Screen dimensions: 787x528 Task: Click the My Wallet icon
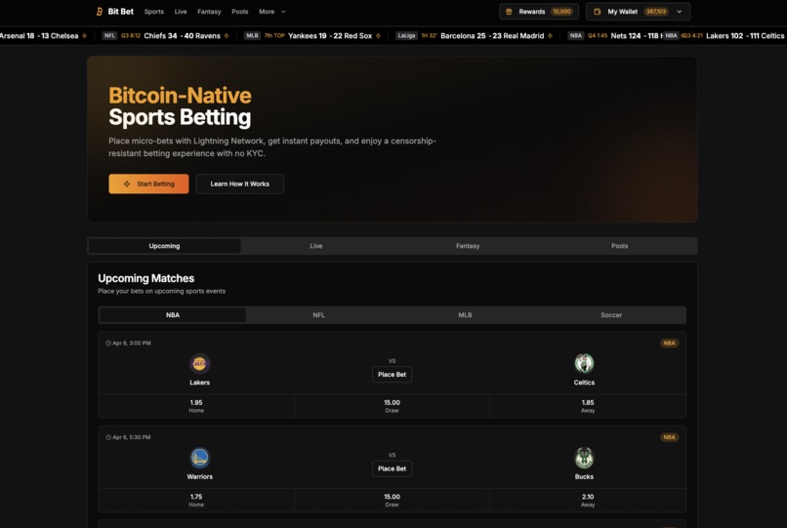click(x=597, y=12)
